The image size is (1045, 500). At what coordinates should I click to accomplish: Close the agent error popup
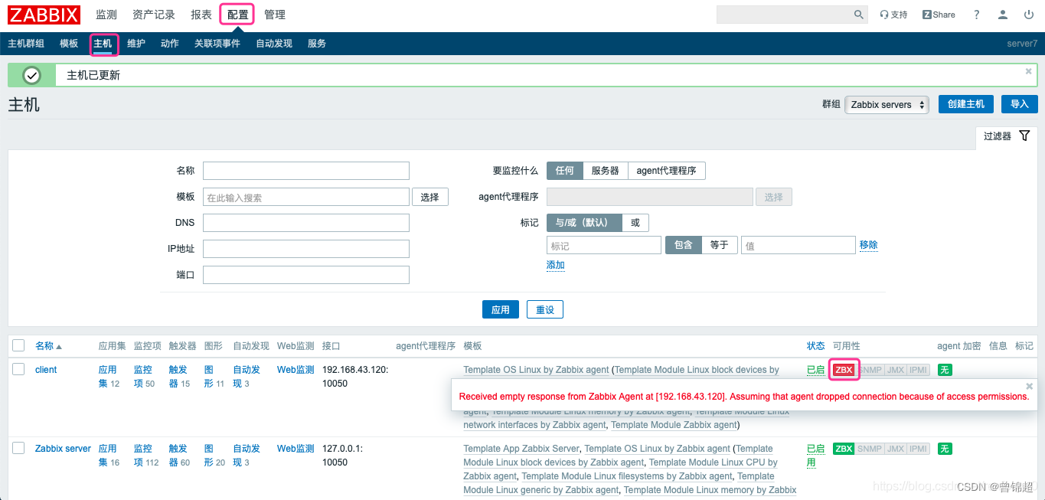(1030, 387)
